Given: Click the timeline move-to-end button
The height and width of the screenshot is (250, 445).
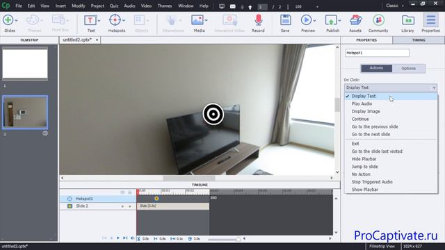Looking at the screenshot, I should click(125, 238).
